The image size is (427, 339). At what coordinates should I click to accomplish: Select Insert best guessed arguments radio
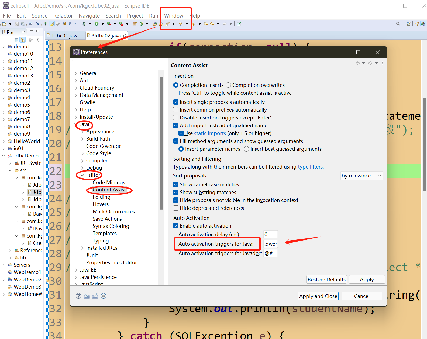pyautogui.click(x=246, y=149)
